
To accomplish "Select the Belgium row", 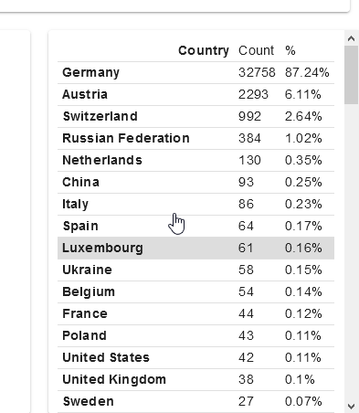I will tap(195, 292).
